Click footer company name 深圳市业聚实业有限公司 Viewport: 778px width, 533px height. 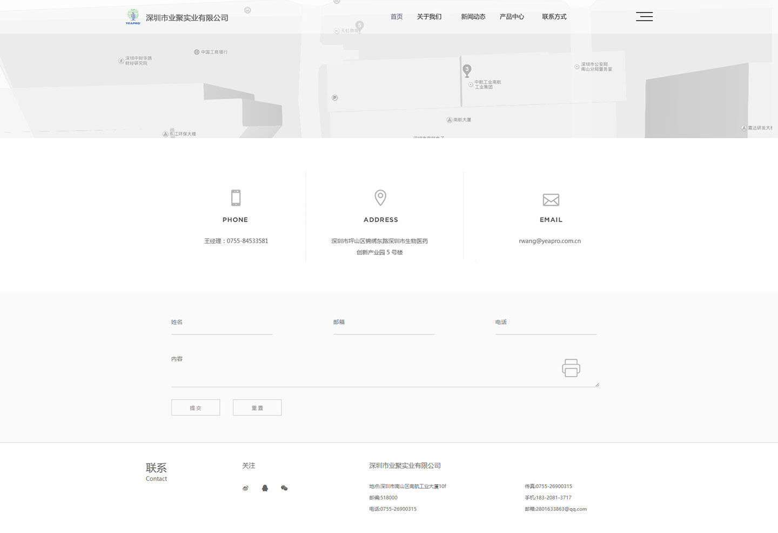pos(405,465)
